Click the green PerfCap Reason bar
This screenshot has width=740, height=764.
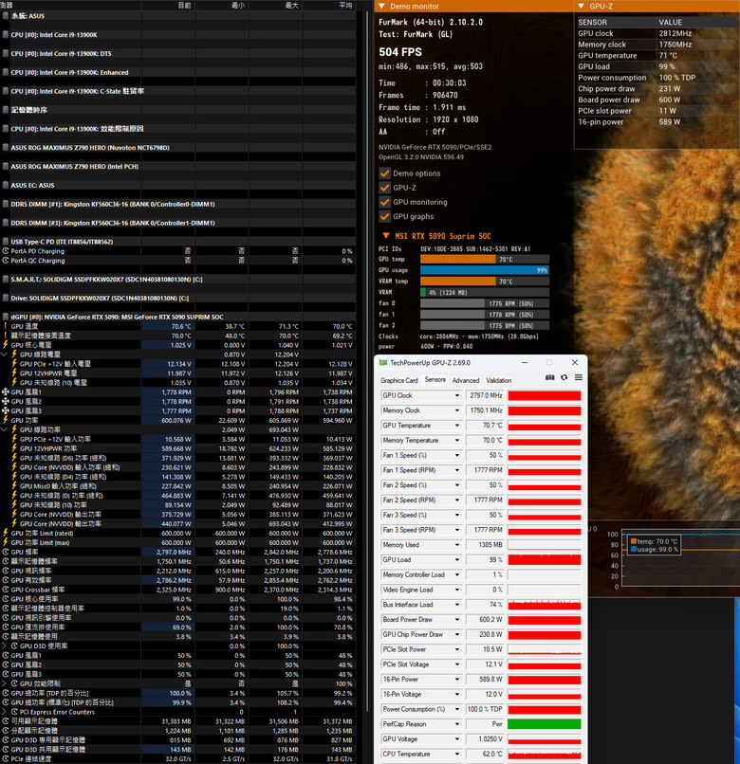[545, 724]
